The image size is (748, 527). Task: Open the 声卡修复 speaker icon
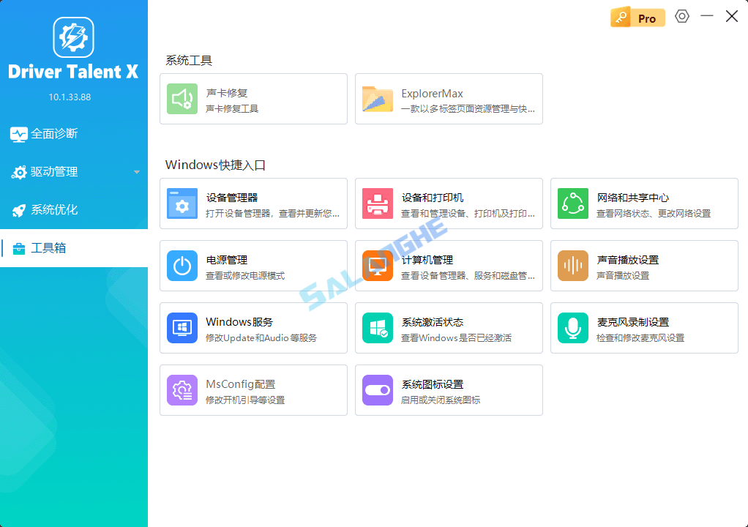(x=182, y=99)
